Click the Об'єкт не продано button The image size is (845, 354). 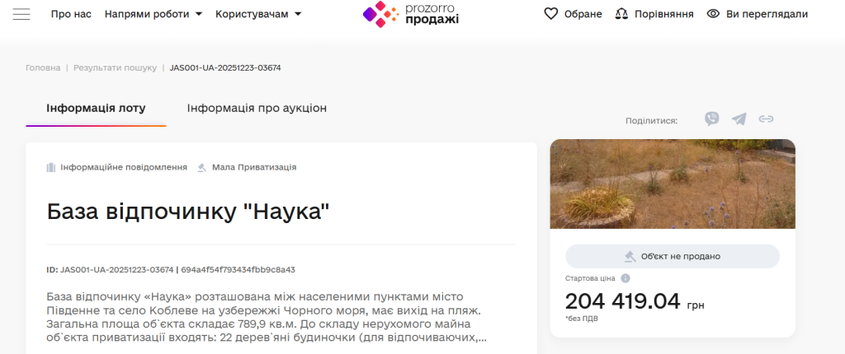pyautogui.click(x=673, y=256)
